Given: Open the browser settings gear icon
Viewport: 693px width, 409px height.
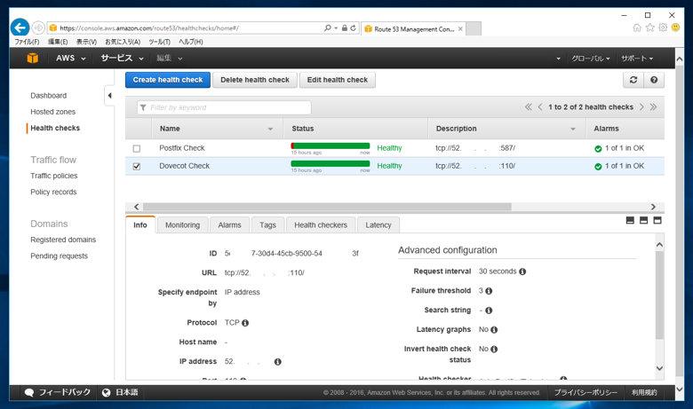Looking at the screenshot, I should pos(663,28).
